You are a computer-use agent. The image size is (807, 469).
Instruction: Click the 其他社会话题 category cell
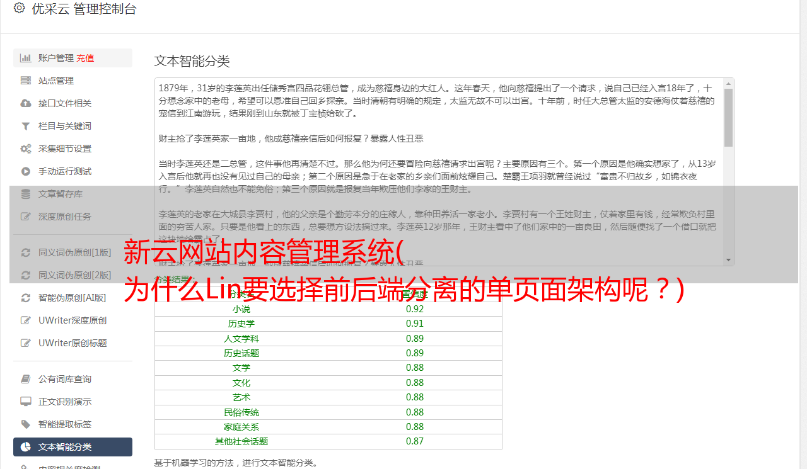coord(241,441)
